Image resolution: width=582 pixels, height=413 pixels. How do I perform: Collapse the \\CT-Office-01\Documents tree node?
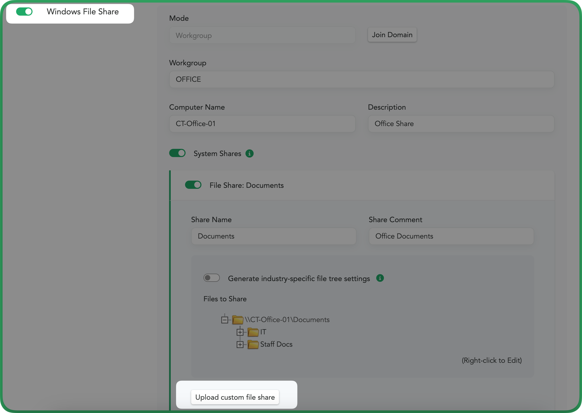tap(224, 320)
